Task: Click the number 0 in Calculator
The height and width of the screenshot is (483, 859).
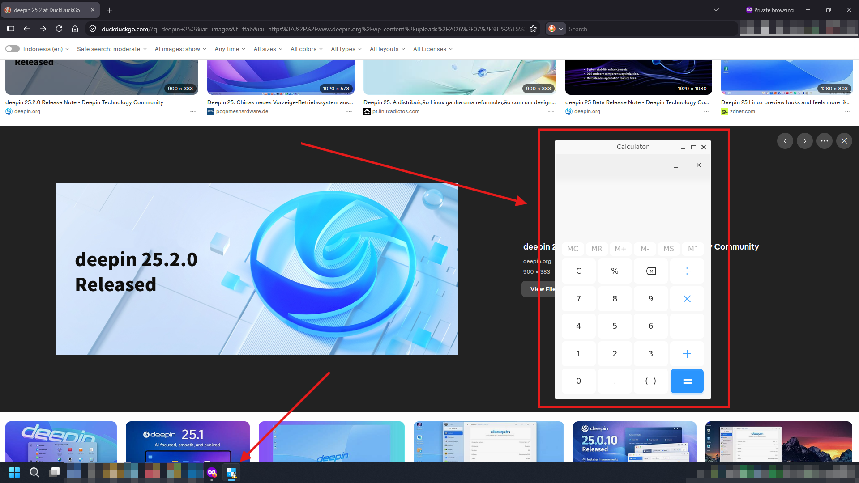Action: point(578,381)
